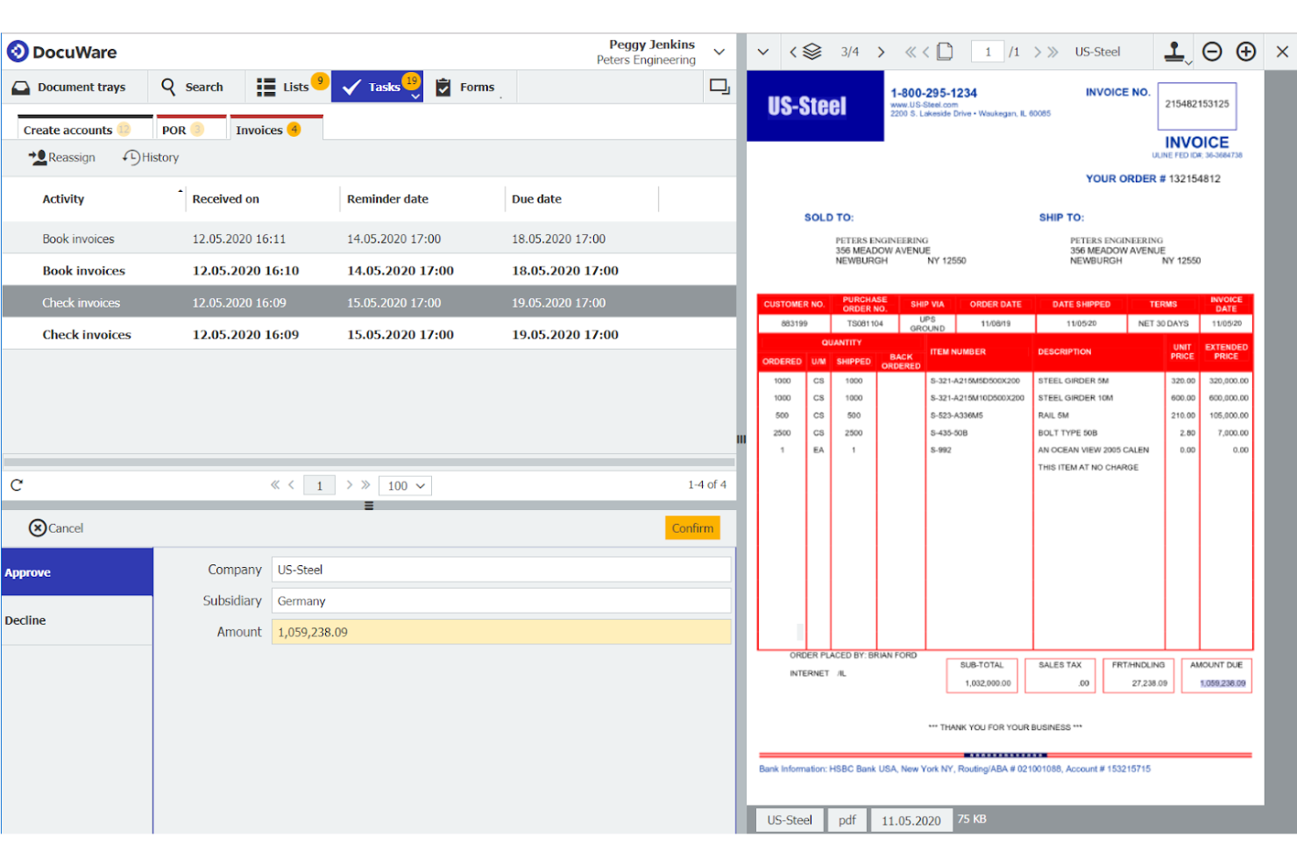Click the pdf file type label
The image size is (1297, 865).
point(847,820)
